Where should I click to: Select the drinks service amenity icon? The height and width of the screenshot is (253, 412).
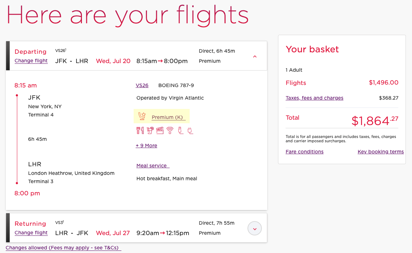(x=150, y=130)
